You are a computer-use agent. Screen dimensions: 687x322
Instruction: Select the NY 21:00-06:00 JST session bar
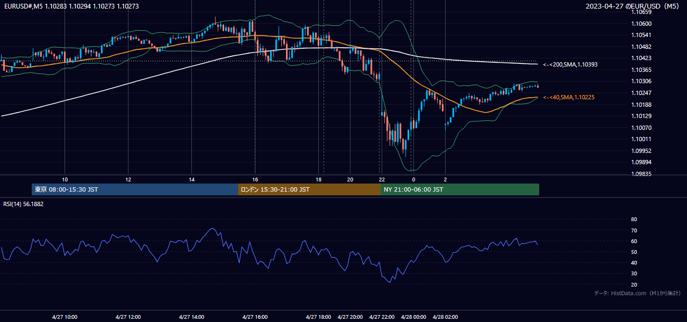pos(460,189)
